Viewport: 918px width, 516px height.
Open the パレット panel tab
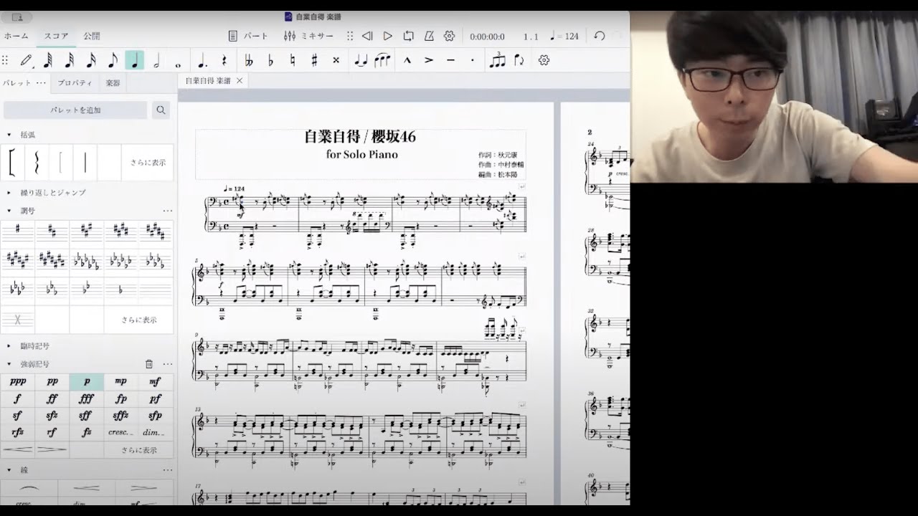click(16, 83)
